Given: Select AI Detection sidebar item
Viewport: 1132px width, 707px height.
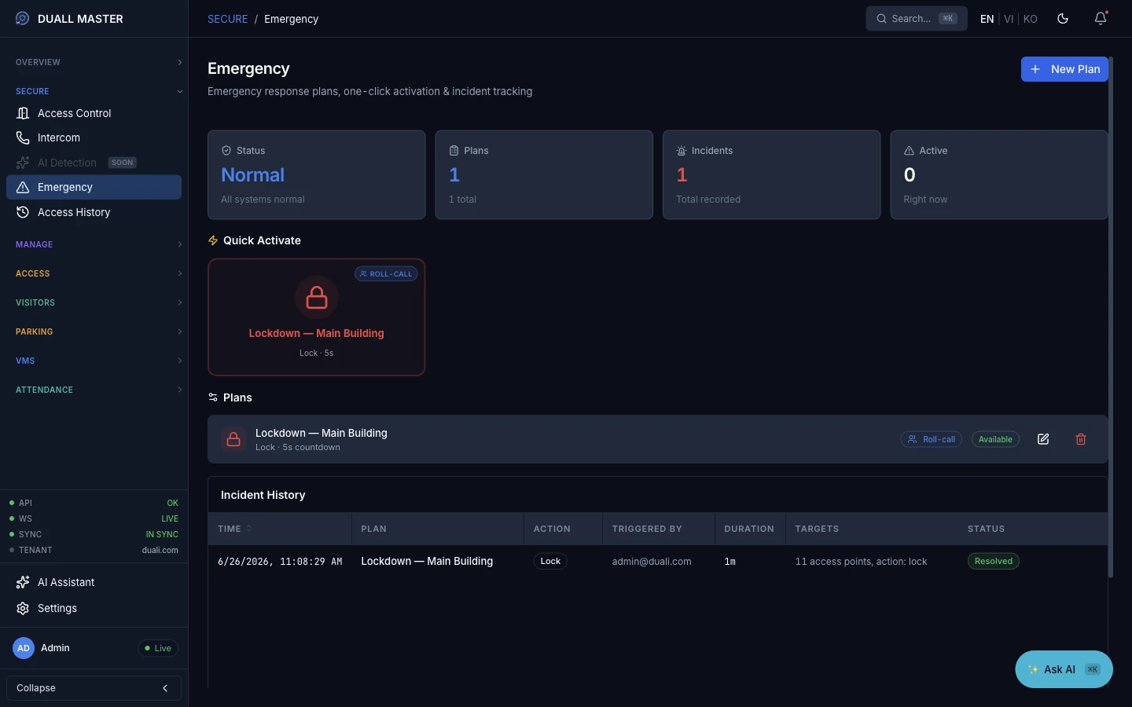Looking at the screenshot, I should [x=94, y=163].
